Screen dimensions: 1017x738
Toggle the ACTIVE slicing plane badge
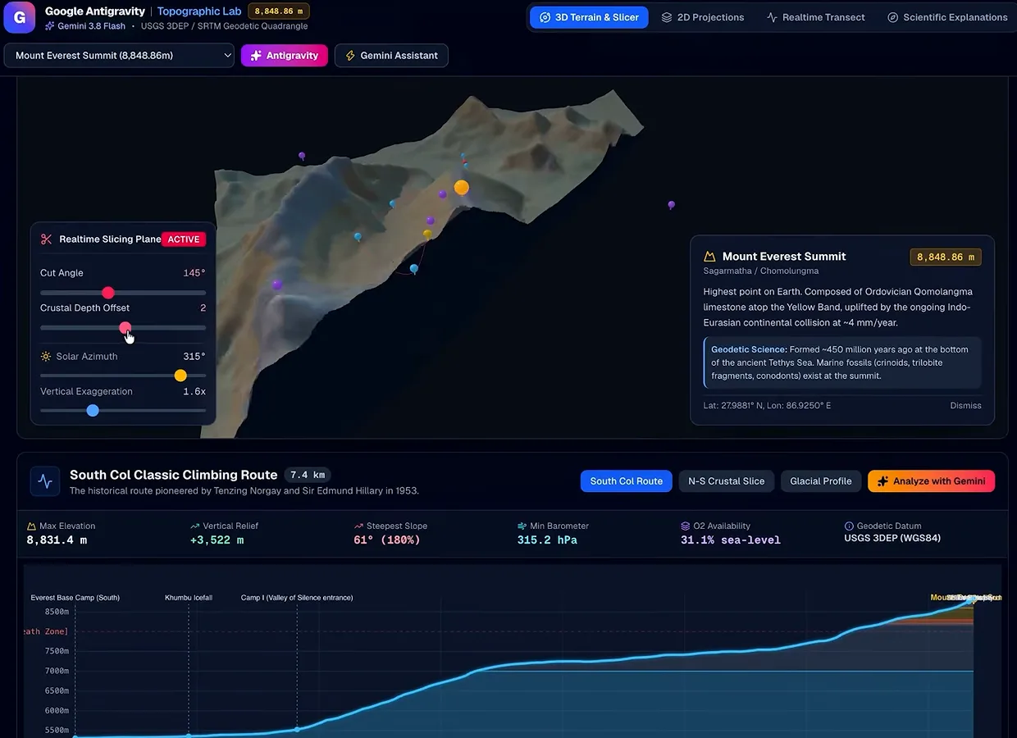tap(184, 239)
